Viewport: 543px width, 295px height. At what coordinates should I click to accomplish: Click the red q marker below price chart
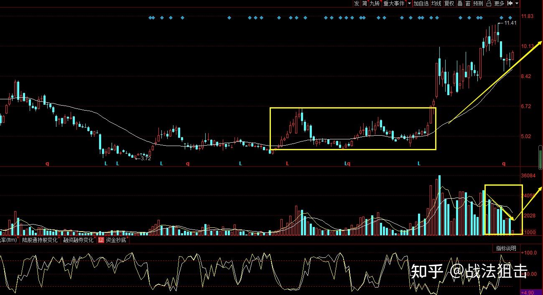point(47,164)
